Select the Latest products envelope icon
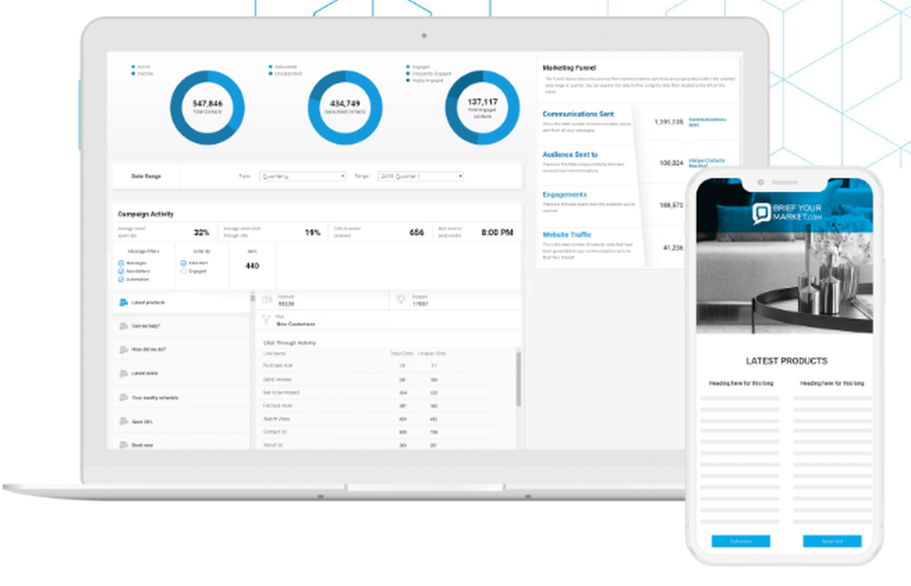Viewport: 911px width, 586px height. tap(123, 303)
